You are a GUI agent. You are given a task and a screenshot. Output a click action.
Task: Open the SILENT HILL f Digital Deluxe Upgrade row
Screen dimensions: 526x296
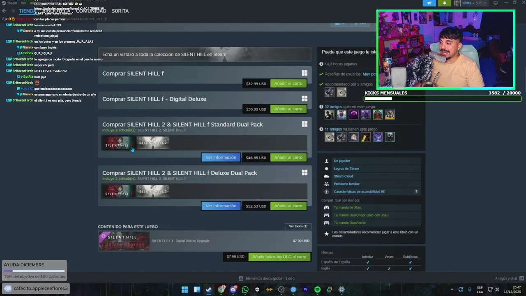click(205, 241)
